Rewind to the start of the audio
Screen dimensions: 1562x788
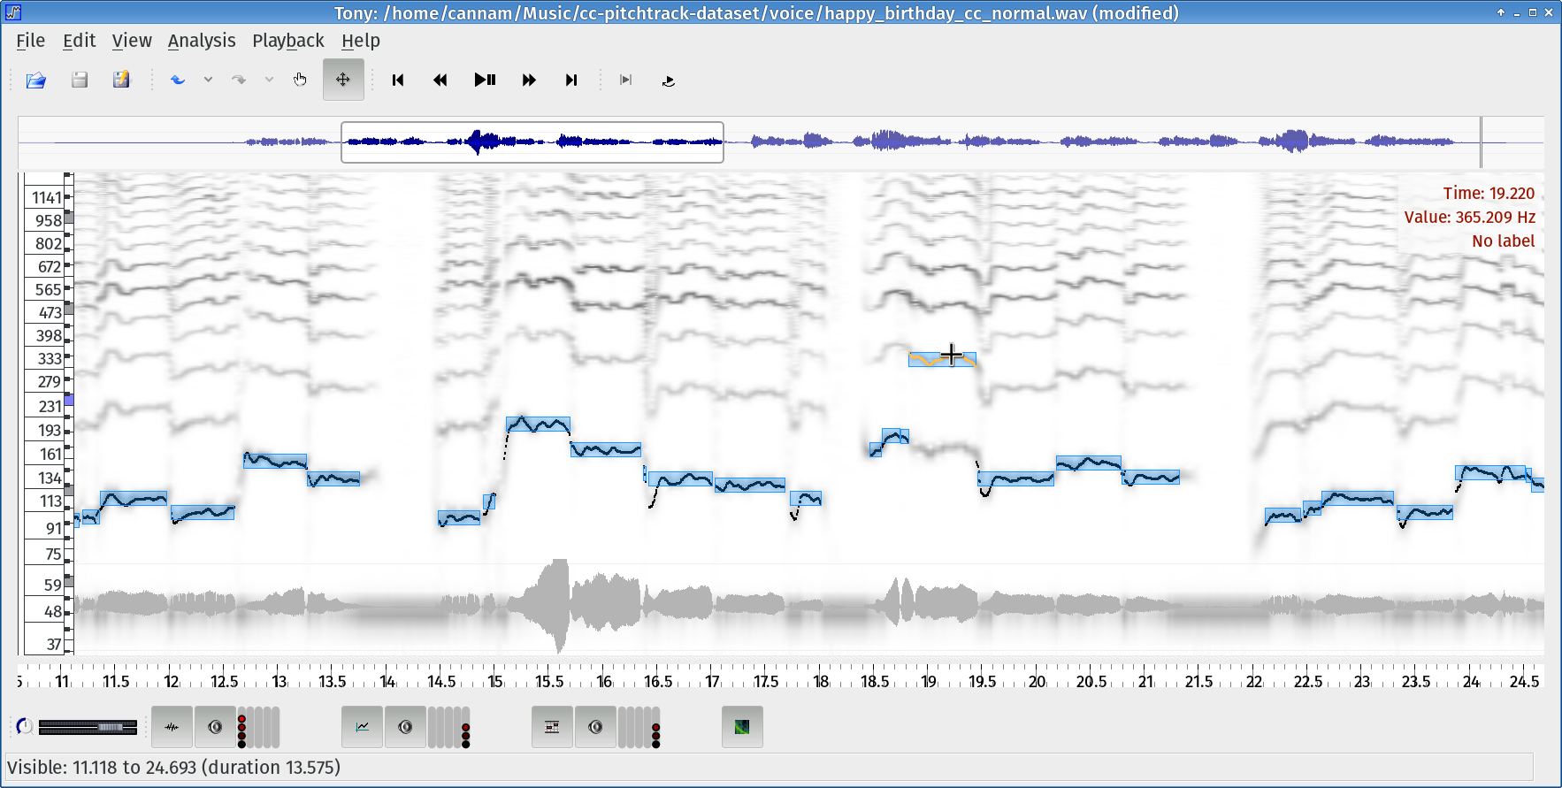(x=398, y=80)
